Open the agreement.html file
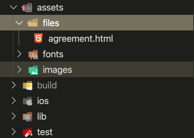Image resolution: width=194 pixels, height=138 pixels. (x=81, y=39)
